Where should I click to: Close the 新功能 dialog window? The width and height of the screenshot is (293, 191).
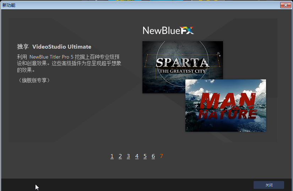point(286,5)
